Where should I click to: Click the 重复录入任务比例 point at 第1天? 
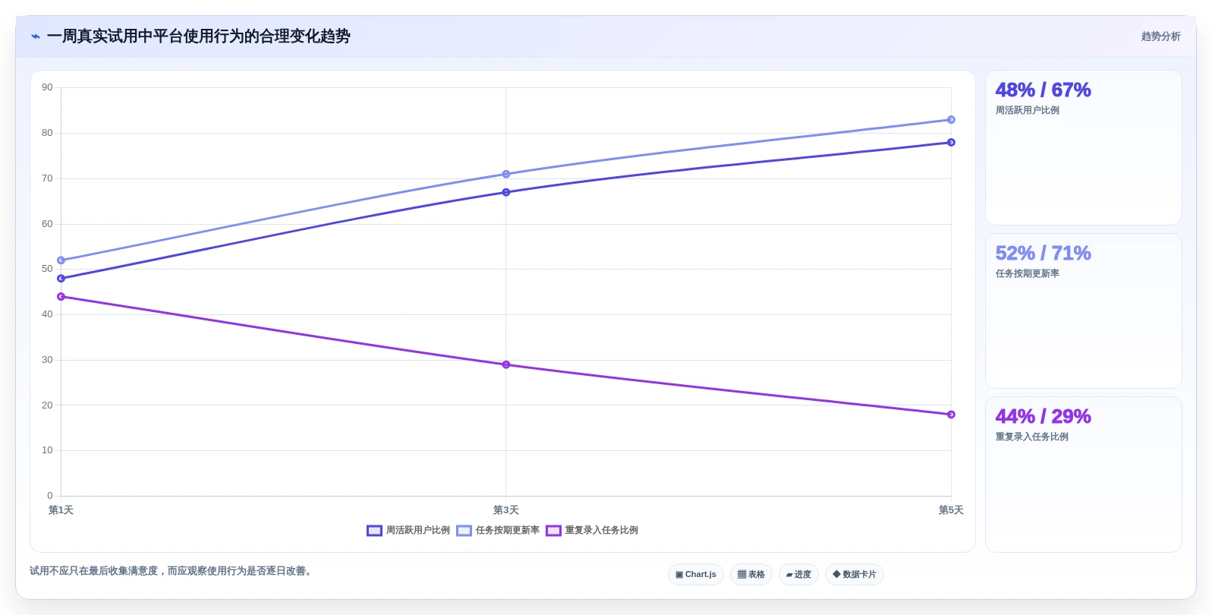click(x=61, y=297)
